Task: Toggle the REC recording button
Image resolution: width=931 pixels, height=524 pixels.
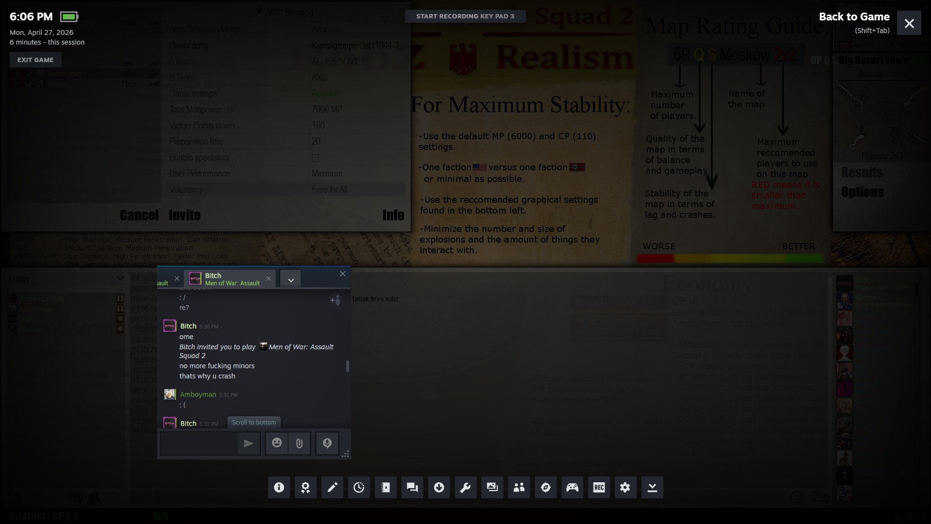Action: (x=599, y=488)
